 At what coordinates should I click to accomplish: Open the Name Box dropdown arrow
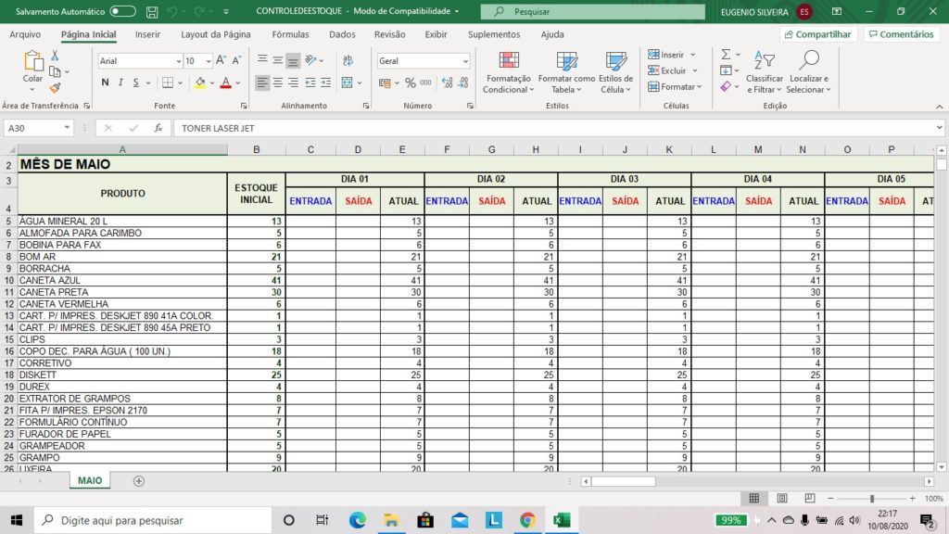[x=67, y=128]
